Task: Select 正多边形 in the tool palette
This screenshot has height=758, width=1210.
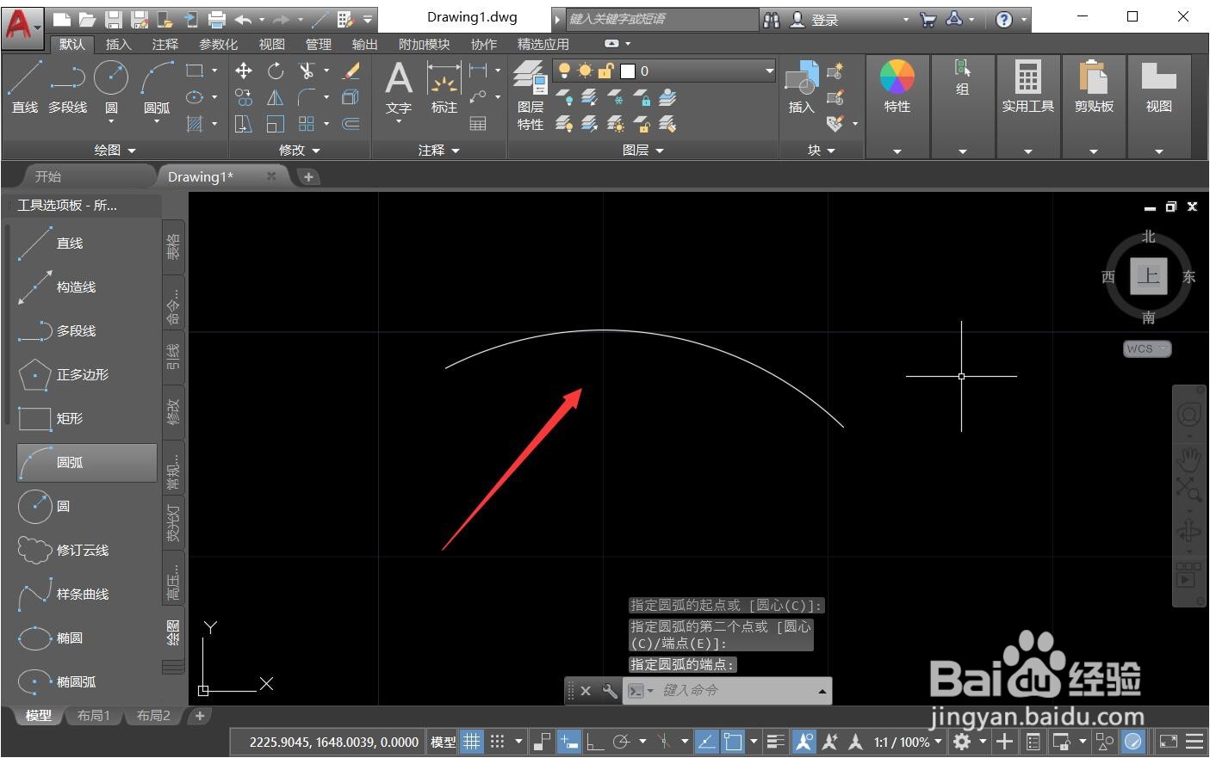Action: click(x=86, y=374)
